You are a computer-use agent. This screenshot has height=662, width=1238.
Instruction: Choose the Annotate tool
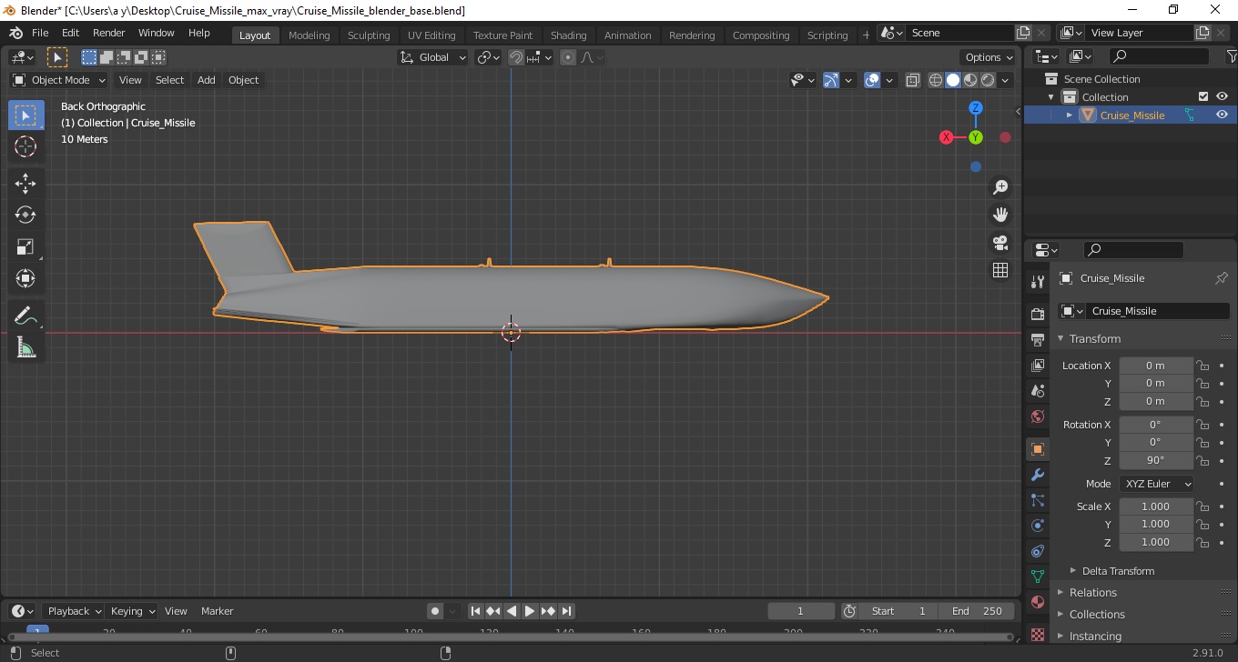click(25, 316)
